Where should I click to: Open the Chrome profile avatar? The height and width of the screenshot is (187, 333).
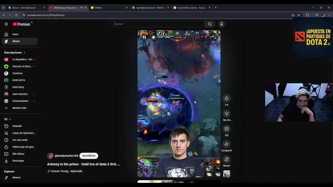pyautogui.click(x=323, y=15)
